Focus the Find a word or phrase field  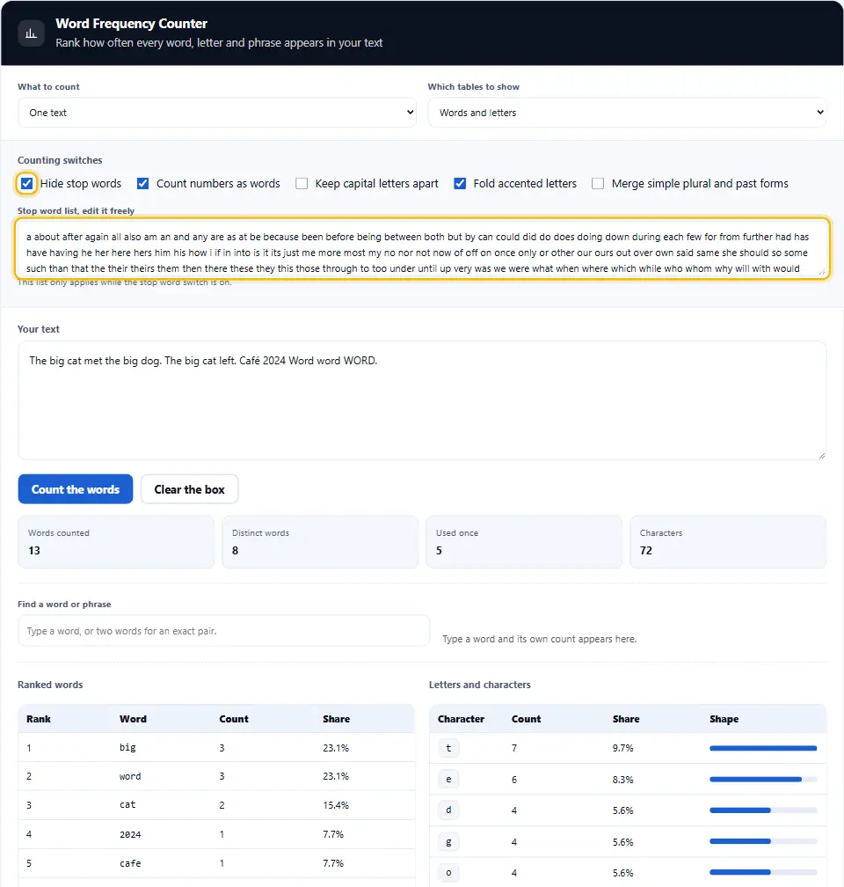tap(224, 631)
